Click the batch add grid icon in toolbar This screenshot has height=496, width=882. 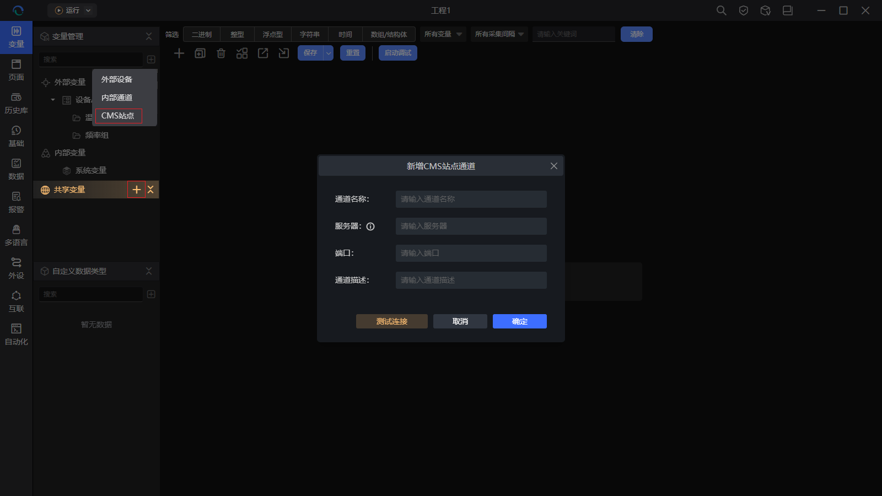pos(242,53)
